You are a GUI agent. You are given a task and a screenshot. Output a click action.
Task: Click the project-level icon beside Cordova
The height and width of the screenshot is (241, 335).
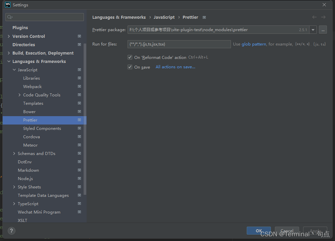click(x=79, y=137)
